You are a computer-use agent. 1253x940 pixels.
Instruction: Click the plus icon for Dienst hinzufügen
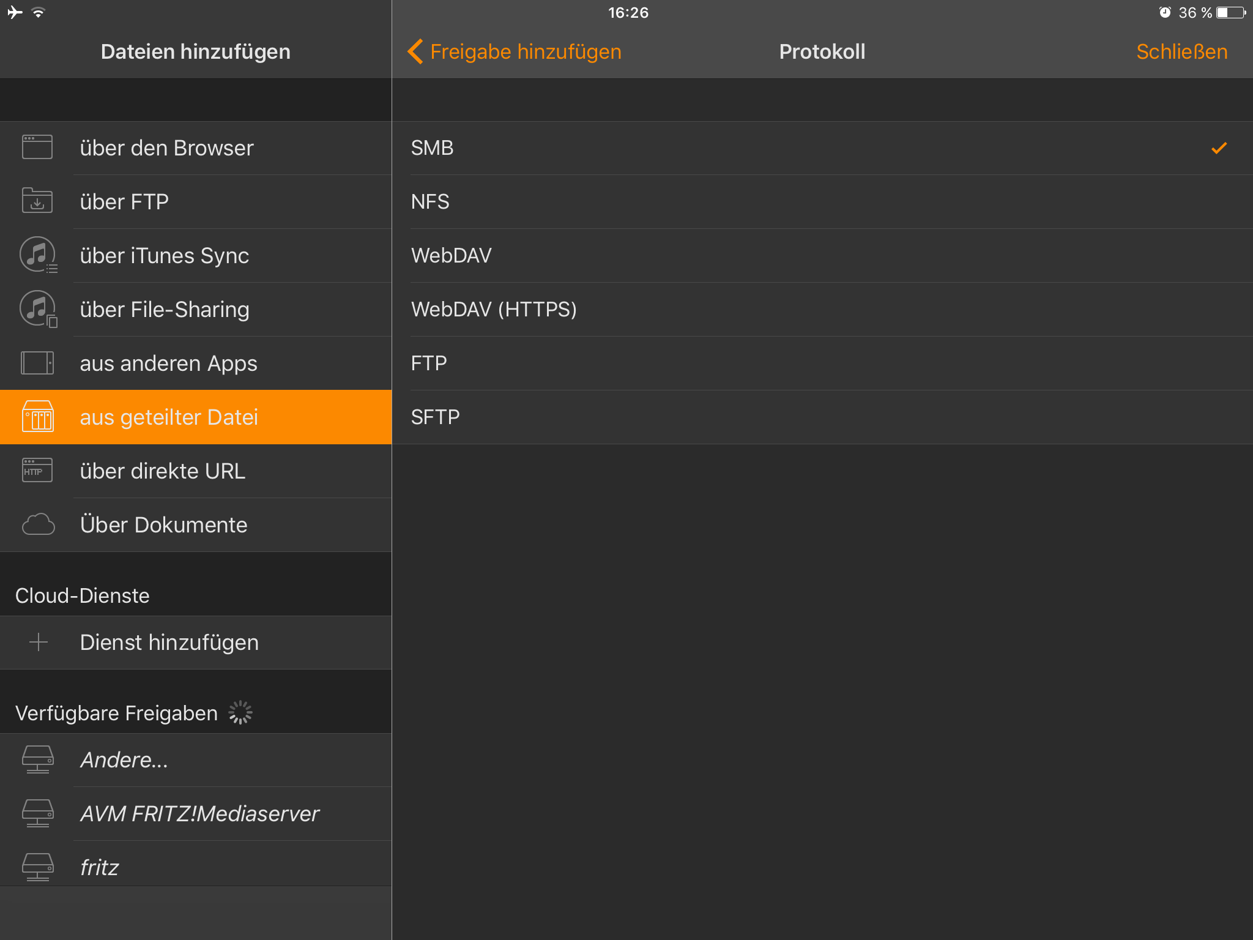pos(39,642)
